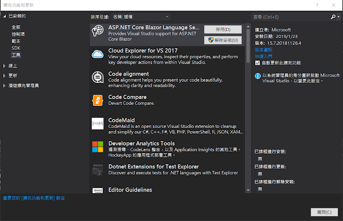Click the Editor Guidelines extension icon
343x221 pixels.
98,190
